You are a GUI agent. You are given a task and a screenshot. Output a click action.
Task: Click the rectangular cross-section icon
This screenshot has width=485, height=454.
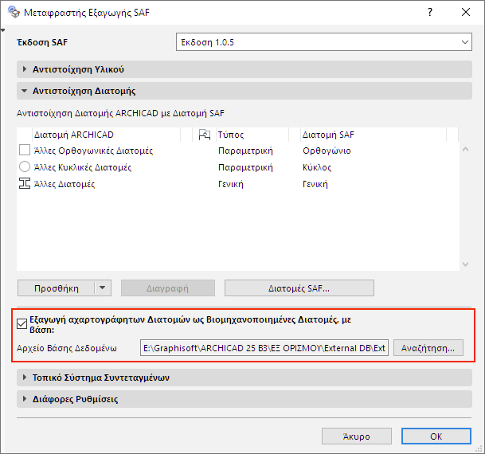[x=25, y=151]
